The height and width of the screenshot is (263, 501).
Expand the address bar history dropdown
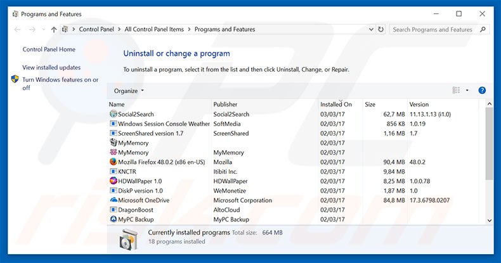[371, 29]
